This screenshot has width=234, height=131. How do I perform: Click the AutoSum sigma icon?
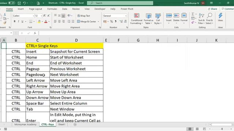[x=193, y=14]
